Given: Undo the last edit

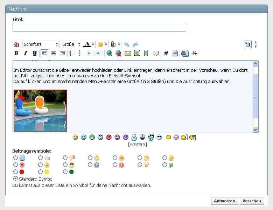Looking at the screenshot, I should click(127, 44).
